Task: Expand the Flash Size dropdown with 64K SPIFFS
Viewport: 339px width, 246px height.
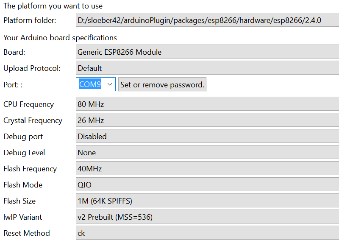Action: [206, 201]
